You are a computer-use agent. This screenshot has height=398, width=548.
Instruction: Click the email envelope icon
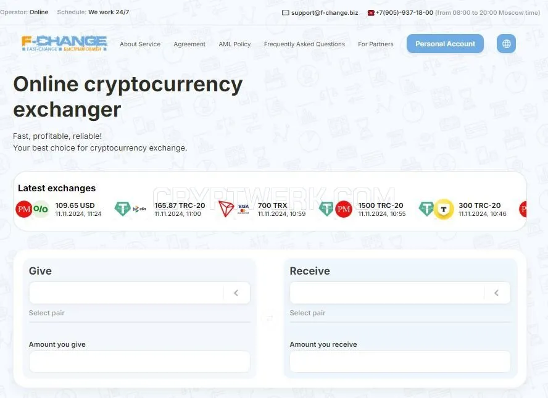point(286,13)
